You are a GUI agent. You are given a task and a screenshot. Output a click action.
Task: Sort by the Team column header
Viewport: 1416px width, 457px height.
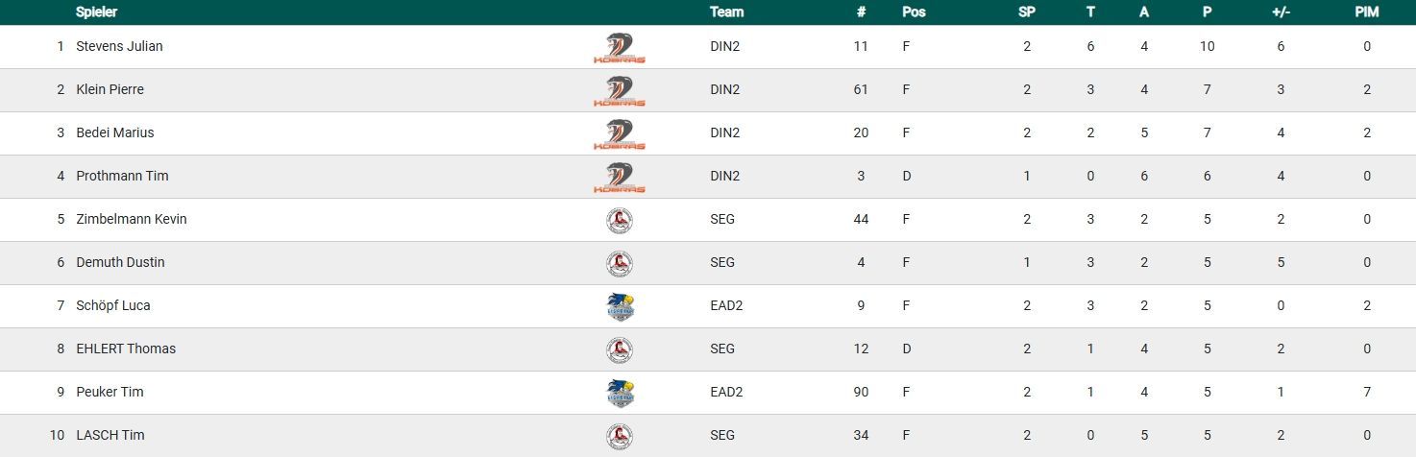click(x=726, y=12)
